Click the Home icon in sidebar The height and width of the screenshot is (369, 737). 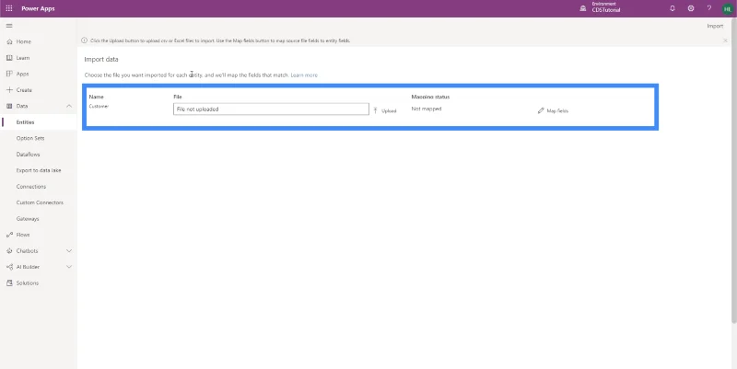point(9,41)
